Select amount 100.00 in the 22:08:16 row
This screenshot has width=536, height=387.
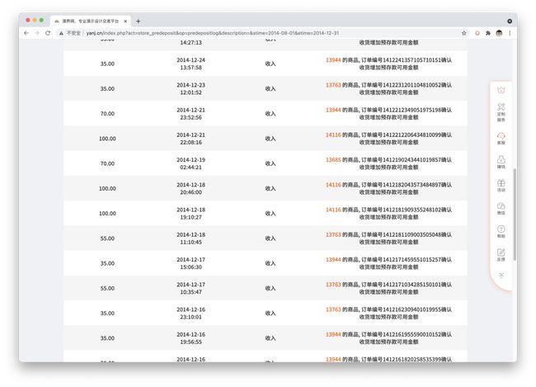pyautogui.click(x=107, y=139)
